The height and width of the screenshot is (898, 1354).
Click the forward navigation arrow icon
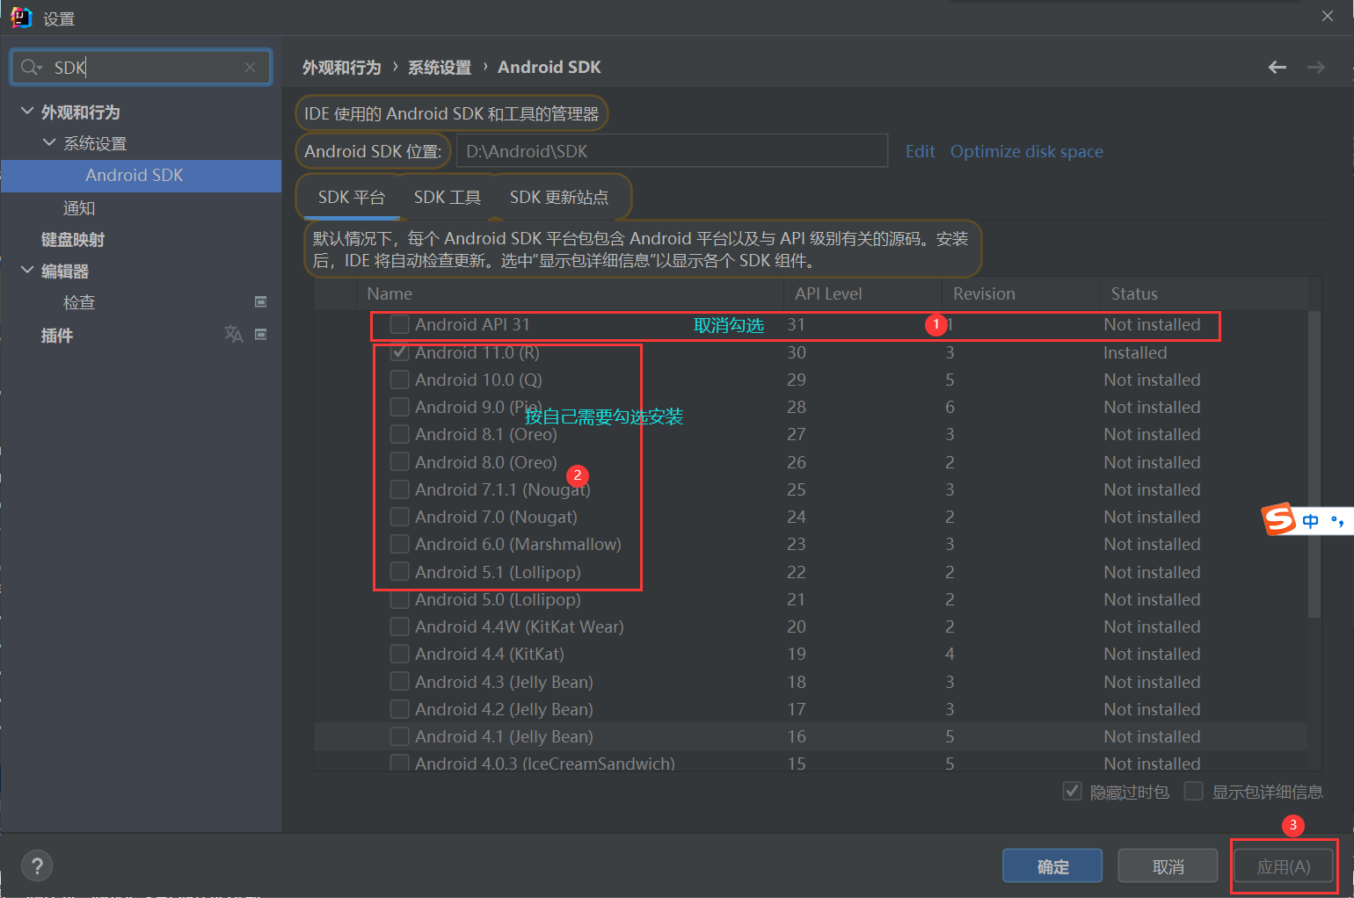point(1315,67)
